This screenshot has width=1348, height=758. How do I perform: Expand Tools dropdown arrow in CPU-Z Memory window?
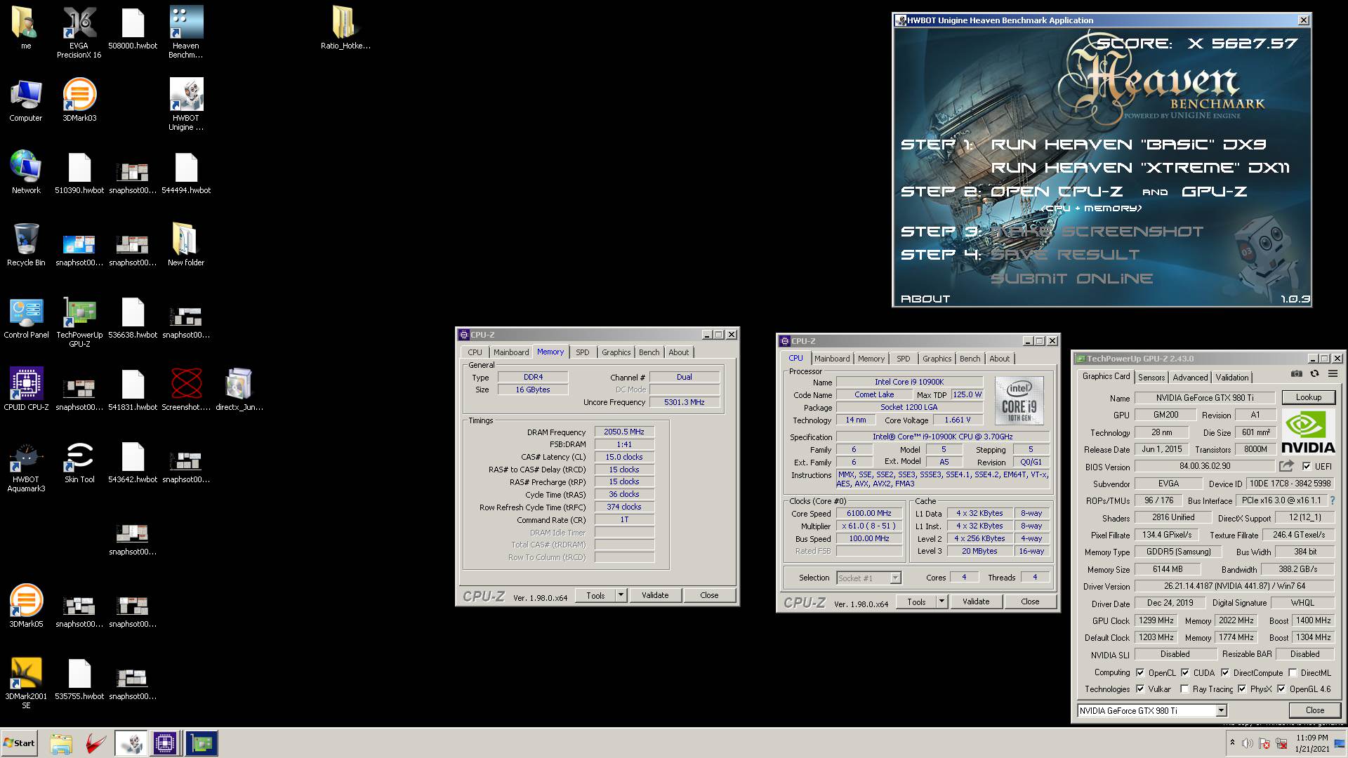click(621, 595)
